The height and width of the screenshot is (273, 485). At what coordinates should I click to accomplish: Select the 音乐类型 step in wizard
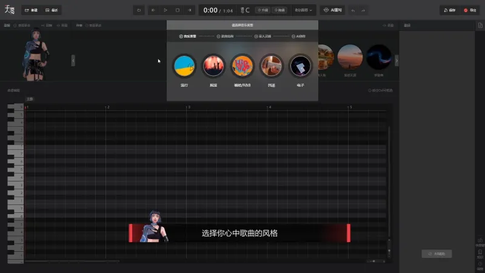(x=188, y=36)
